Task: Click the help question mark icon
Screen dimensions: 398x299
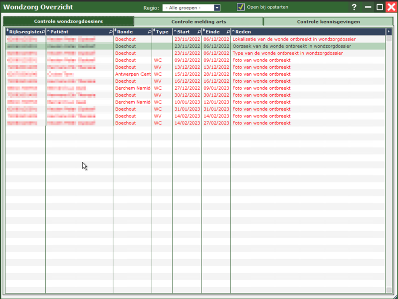Action: pos(354,7)
